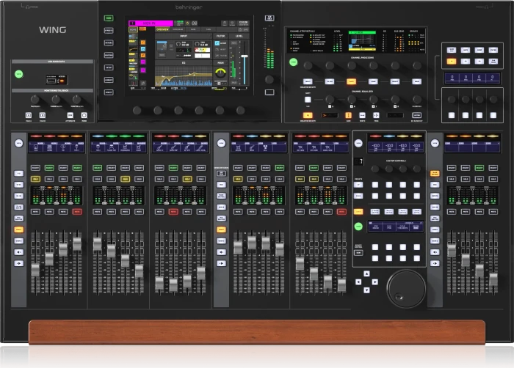Screen dimensions: 514x368
Task: Toggle the orange-lit GATE button in processing row
Action: (x=351, y=81)
